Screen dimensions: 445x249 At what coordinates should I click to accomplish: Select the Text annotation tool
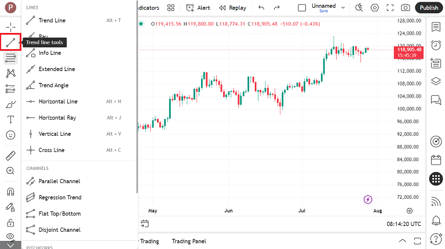click(10, 120)
